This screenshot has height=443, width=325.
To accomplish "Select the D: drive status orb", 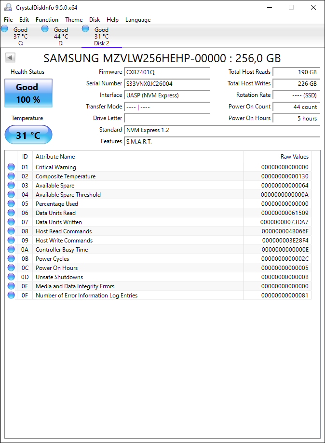I will (x=45, y=28).
